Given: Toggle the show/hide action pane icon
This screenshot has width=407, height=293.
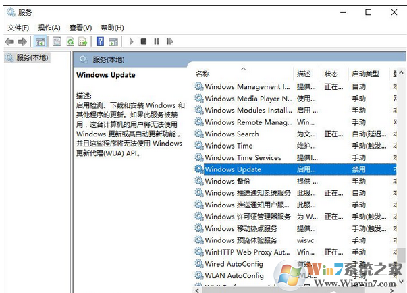Looking at the screenshot, I should coord(113,42).
